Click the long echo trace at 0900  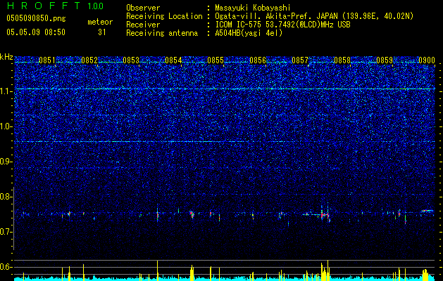(428, 211)
